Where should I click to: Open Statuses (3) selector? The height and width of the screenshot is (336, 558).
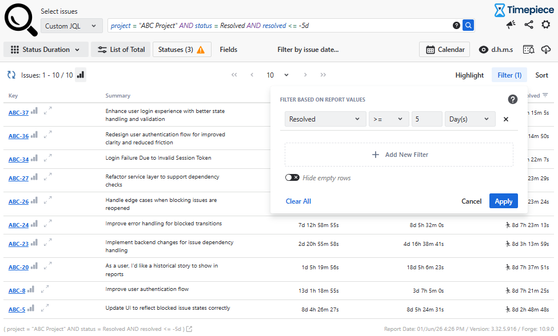coord(182,50)
